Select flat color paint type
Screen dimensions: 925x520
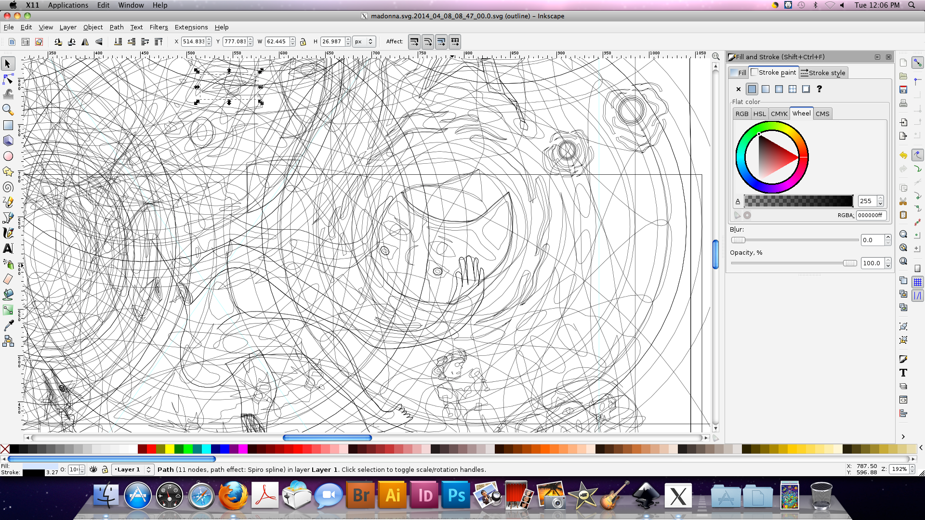(x=752, y=89)
